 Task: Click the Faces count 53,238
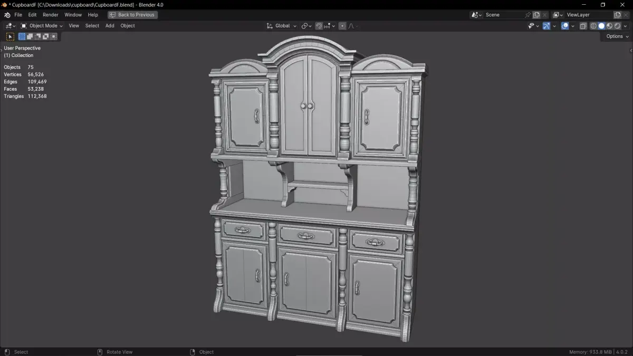point(35,89)
